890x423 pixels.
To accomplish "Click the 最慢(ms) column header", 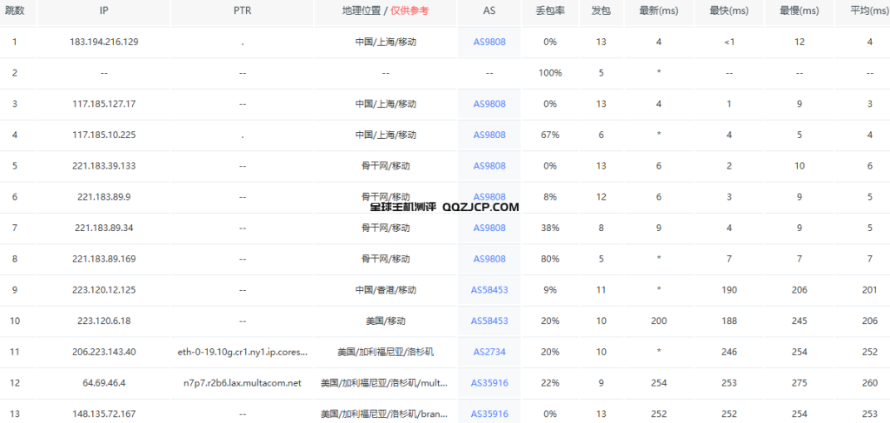I will [800, 10].
